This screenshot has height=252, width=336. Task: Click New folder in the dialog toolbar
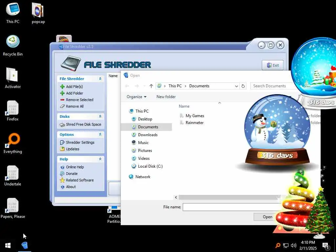click(x=166, y=97)
